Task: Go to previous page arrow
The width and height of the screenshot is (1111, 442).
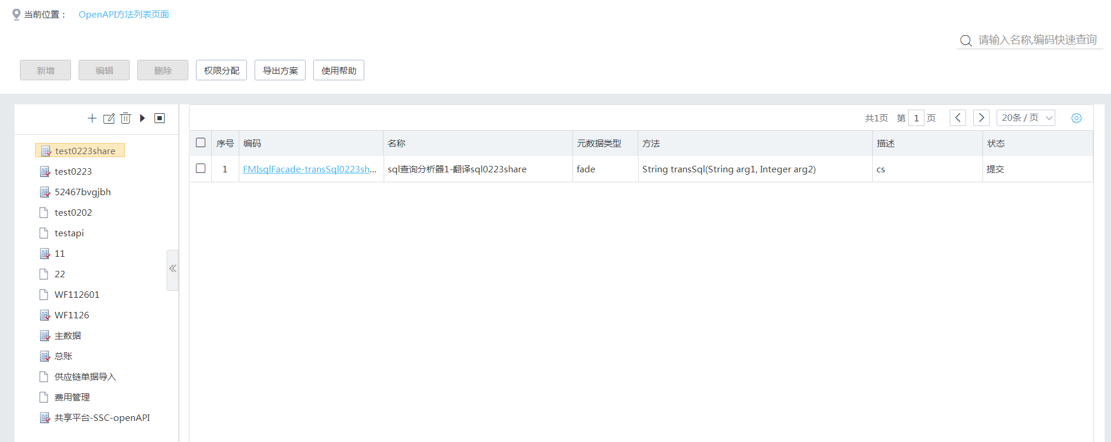Action: 958,118
